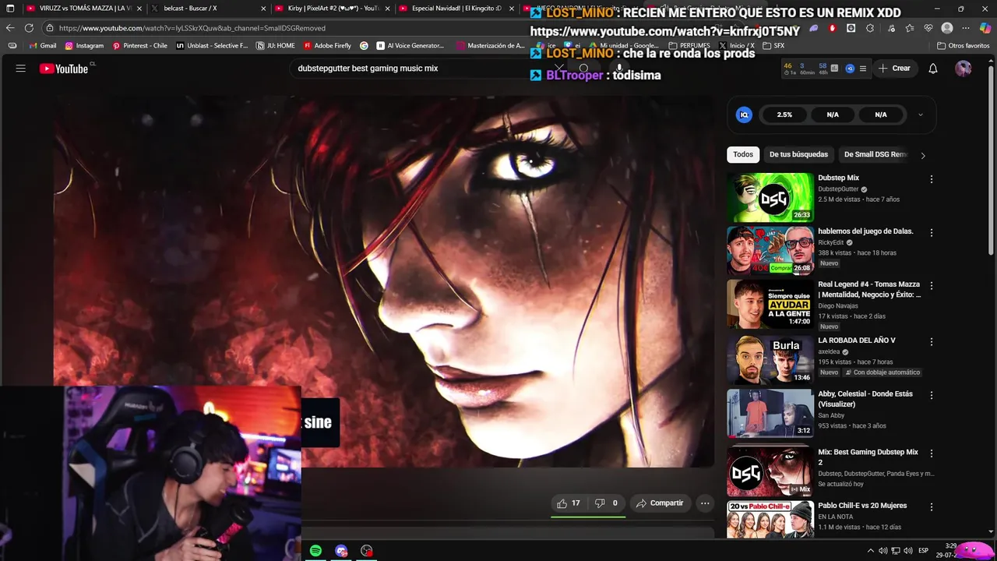Open SFX bookmarks folder
Viewport: 997px width, 561px height.
[x=773, y=46]
